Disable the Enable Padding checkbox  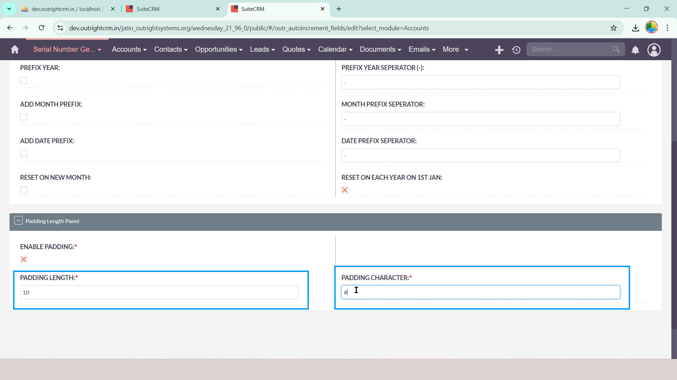(24, 259)
